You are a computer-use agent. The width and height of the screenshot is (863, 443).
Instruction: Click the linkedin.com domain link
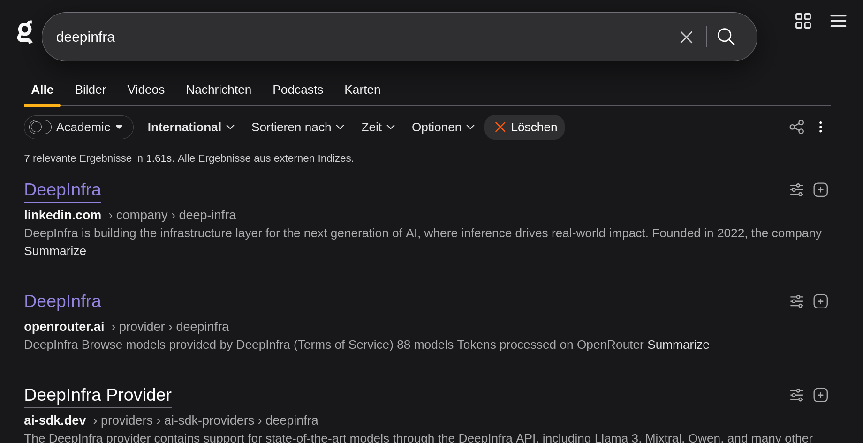(63, 215)
